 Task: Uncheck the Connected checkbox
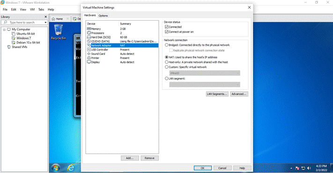(x=167, y=27)
